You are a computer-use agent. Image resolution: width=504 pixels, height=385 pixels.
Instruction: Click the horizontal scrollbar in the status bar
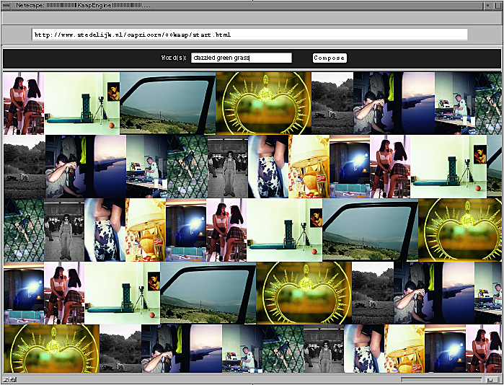coord(441,379)
